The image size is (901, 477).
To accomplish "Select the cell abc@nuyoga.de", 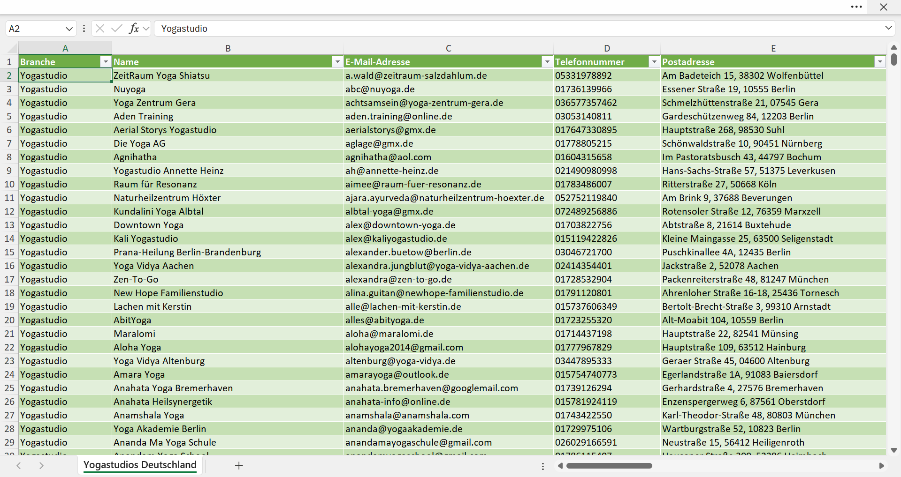I will tap(449, 89).
